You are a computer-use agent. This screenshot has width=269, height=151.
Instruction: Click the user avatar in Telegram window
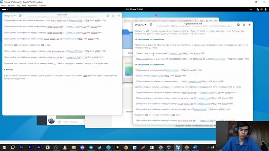(51, 120)
